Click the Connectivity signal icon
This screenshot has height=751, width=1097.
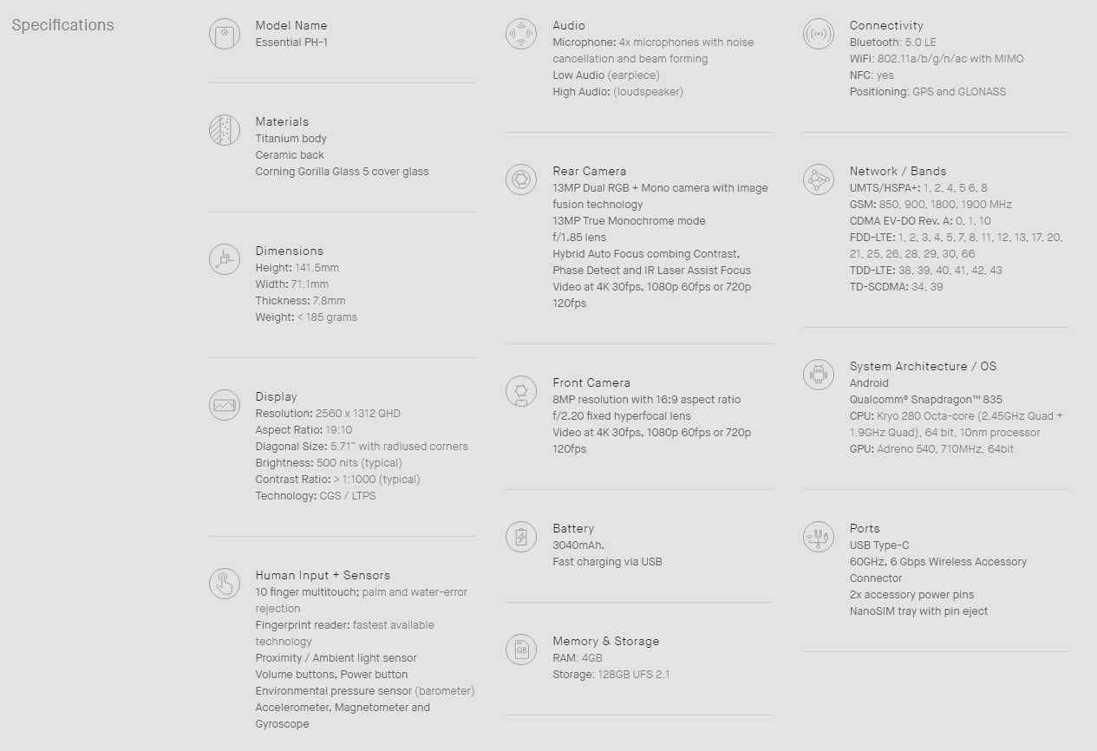(x=819, y=34)
